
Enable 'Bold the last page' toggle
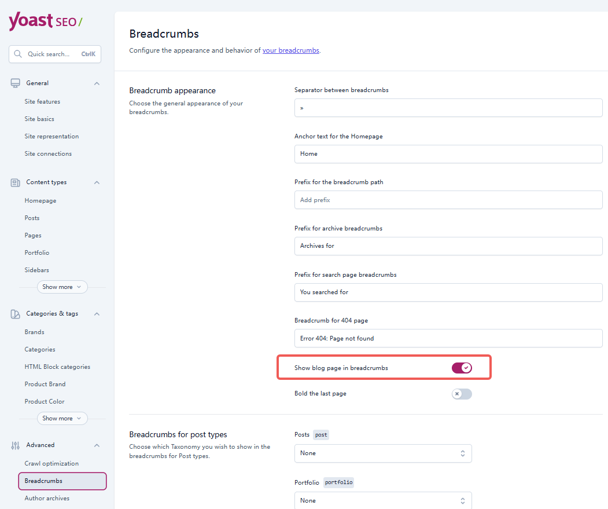point(461,393)
